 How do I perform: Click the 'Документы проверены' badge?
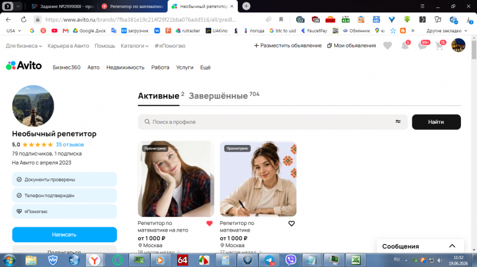(65, 179)
